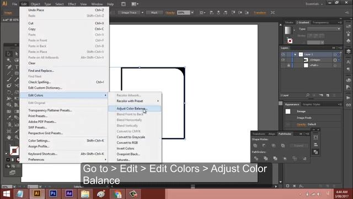This screenshot has height=199, width=353.
Task: Click the Exclude shape mode icon
Action: [x=283, y=145]
